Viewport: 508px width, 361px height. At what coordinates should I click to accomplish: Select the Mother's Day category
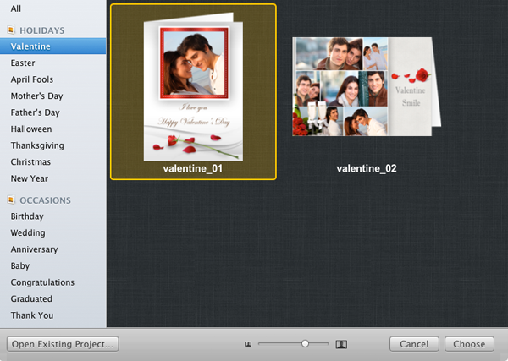[36, 96]
